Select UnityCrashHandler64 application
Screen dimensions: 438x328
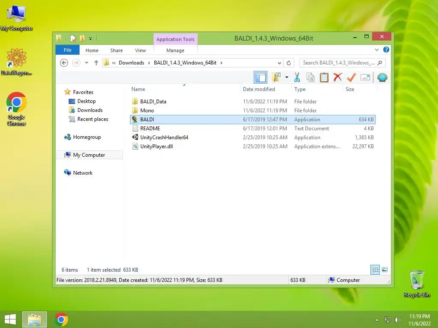(253, 137)
